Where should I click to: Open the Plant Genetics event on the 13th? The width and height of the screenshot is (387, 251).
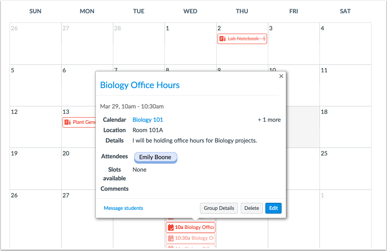(x=84, y=122)
